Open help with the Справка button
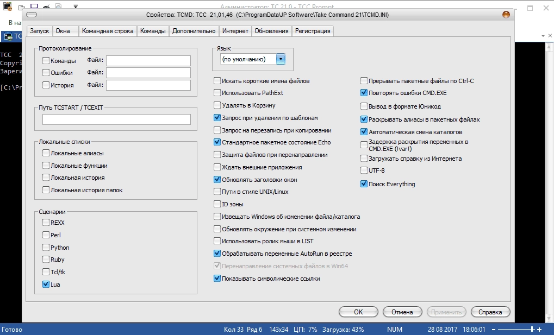554x335 pixels. (490, 312)
